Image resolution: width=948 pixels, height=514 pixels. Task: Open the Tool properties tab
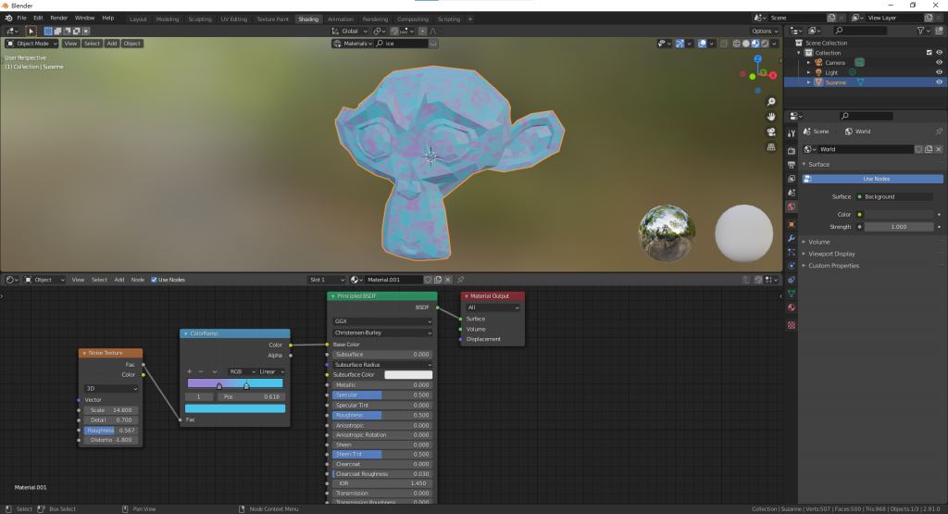coord(792,133)
